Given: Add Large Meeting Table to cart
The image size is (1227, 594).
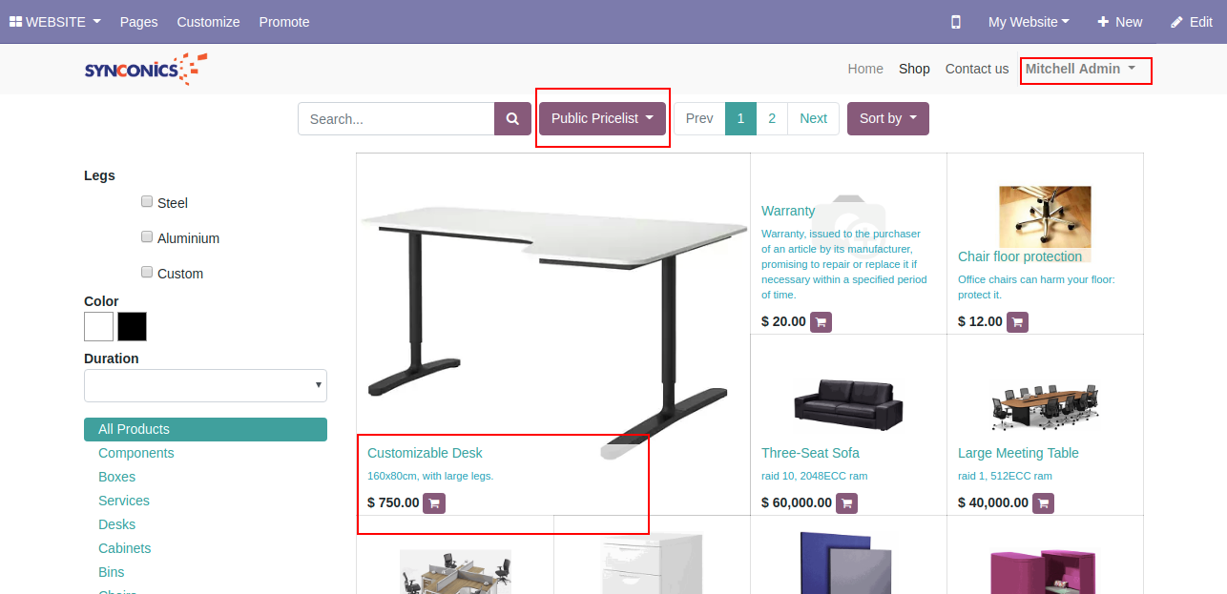Looking at the screenshot, I should pos(1043,502).
